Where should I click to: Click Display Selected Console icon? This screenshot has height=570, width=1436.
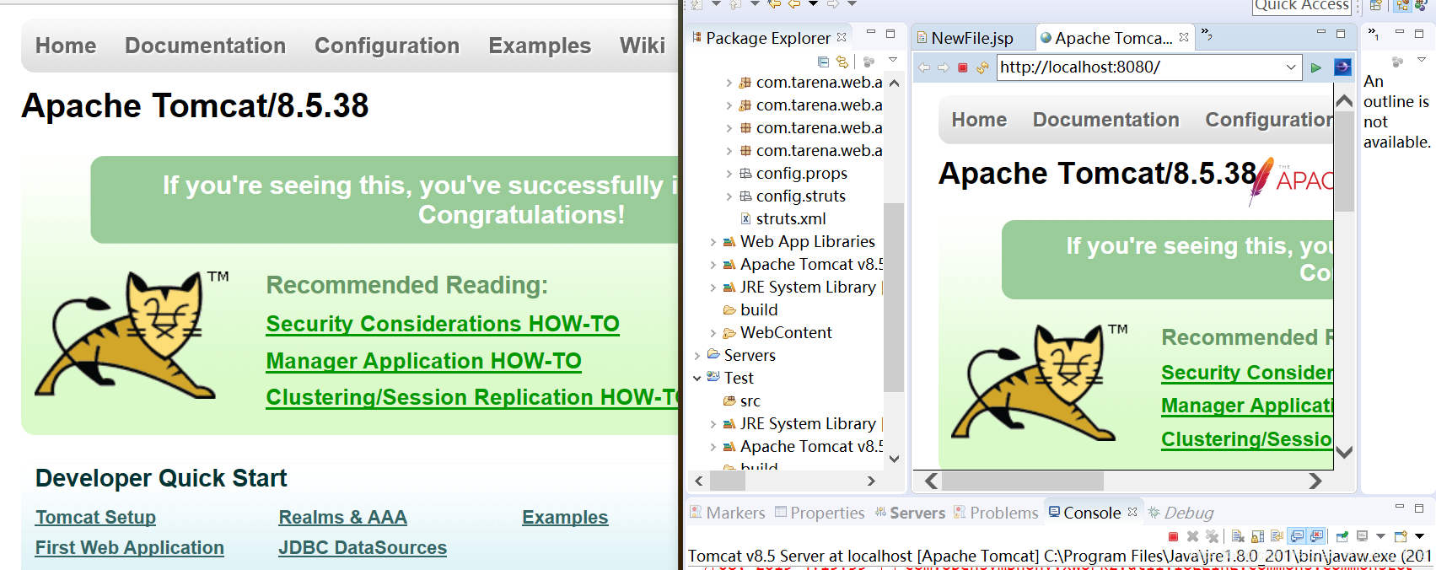point(1362,536)
